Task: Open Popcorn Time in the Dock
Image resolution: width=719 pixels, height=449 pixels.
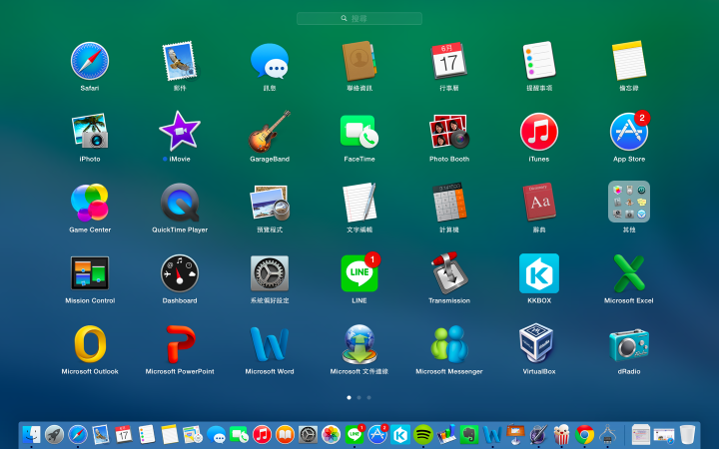Action: 561,434
